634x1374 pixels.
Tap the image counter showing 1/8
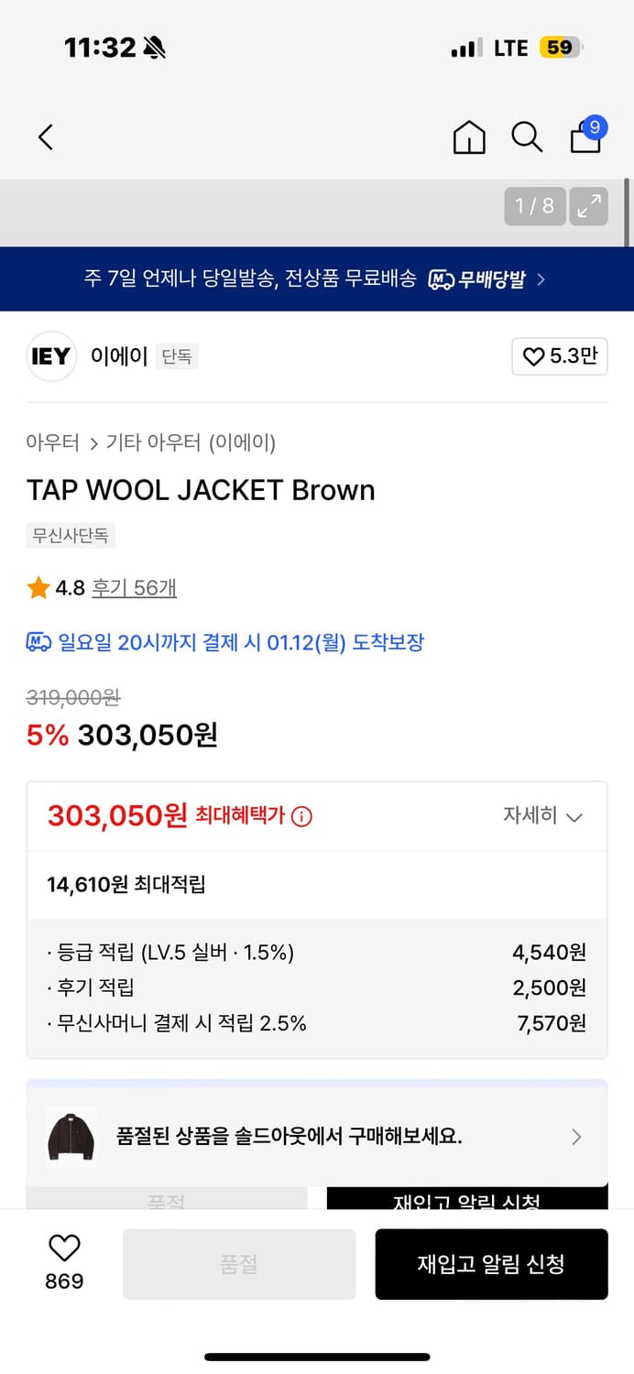pyautogui.click(x=534, y=206)
